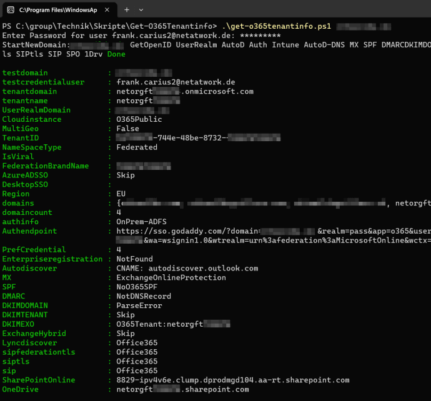Open a new terminal tab with plus
Viewport: 431px width, 401px height.
(x=127, y=10)
